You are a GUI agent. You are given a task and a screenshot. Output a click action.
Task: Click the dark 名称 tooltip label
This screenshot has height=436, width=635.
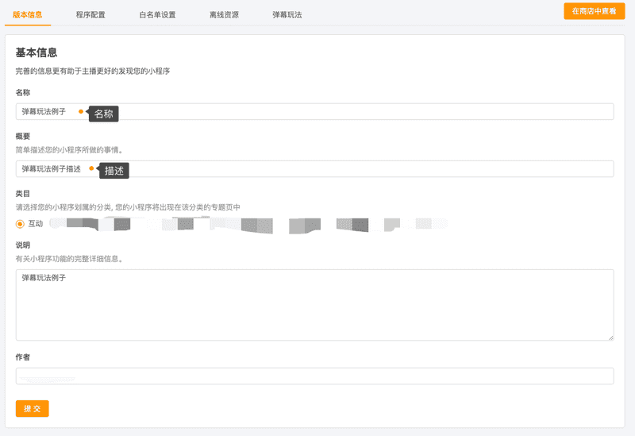coord(104,114)
